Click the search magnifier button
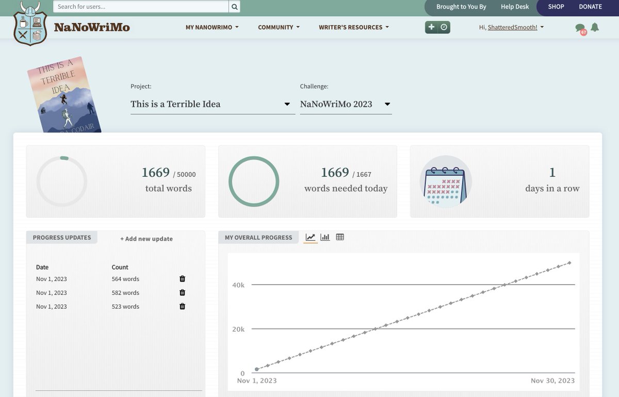This screenshot has width=619, height=397. coord(234,7)
